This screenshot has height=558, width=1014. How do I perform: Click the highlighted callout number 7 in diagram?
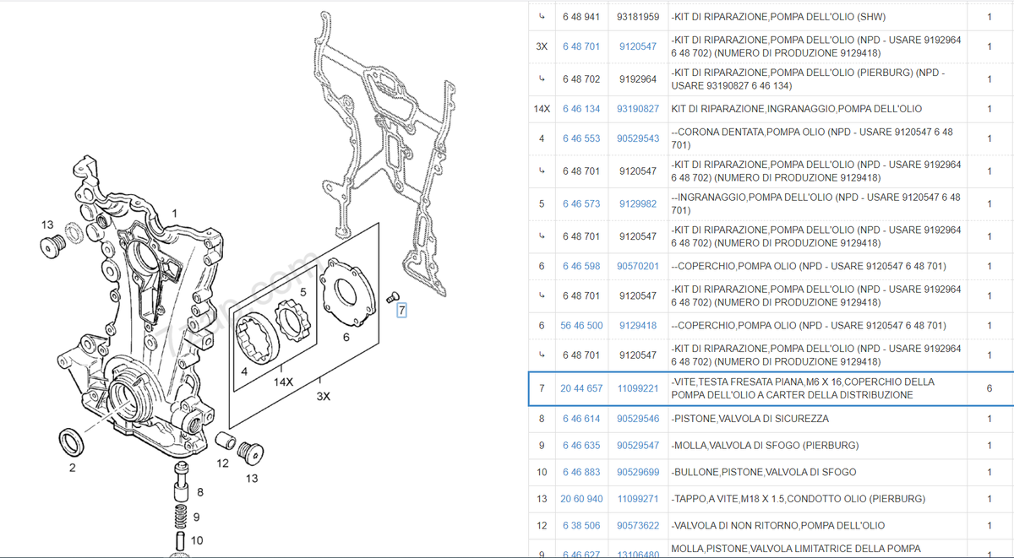[x=401, y=311]
